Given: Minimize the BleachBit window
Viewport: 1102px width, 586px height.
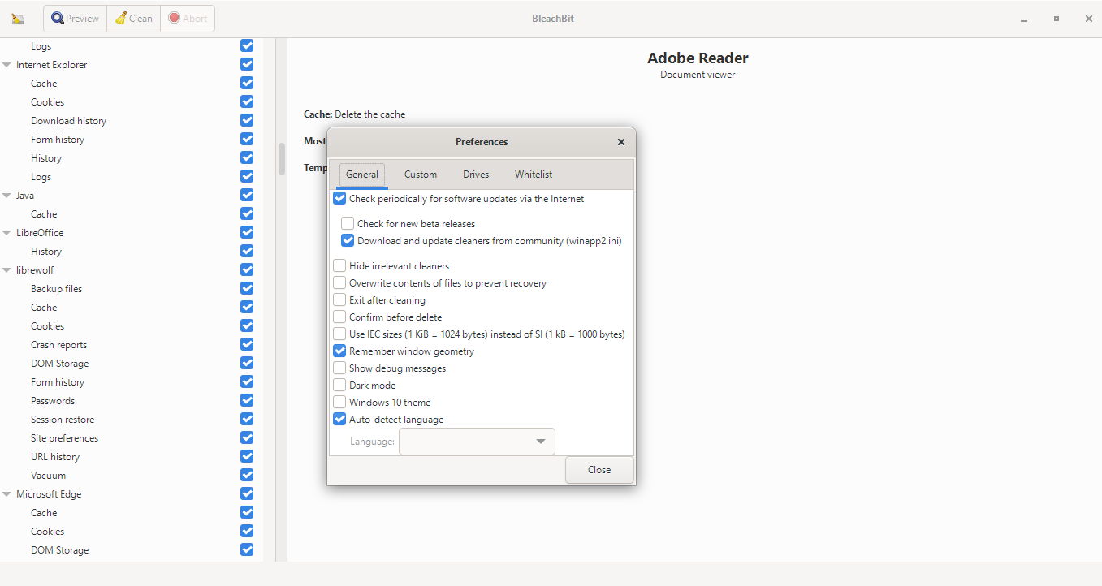Looking at the screenshot, I should pyautogui.click(x=1025, y=19).
